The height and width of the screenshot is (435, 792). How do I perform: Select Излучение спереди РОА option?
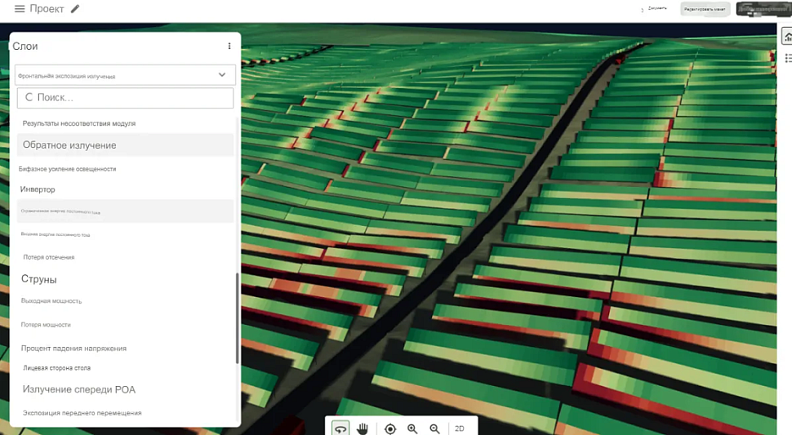(x=79, y=390)
